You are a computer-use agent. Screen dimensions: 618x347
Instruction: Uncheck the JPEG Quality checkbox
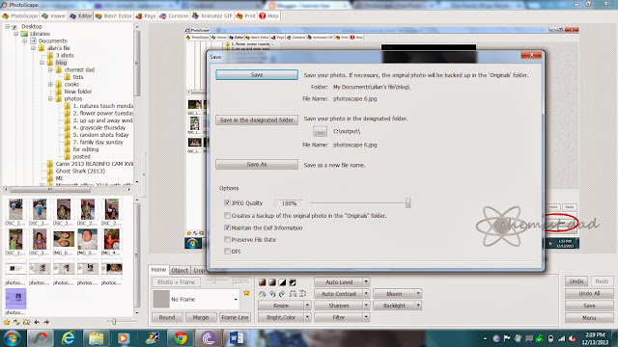click(227, 202)
